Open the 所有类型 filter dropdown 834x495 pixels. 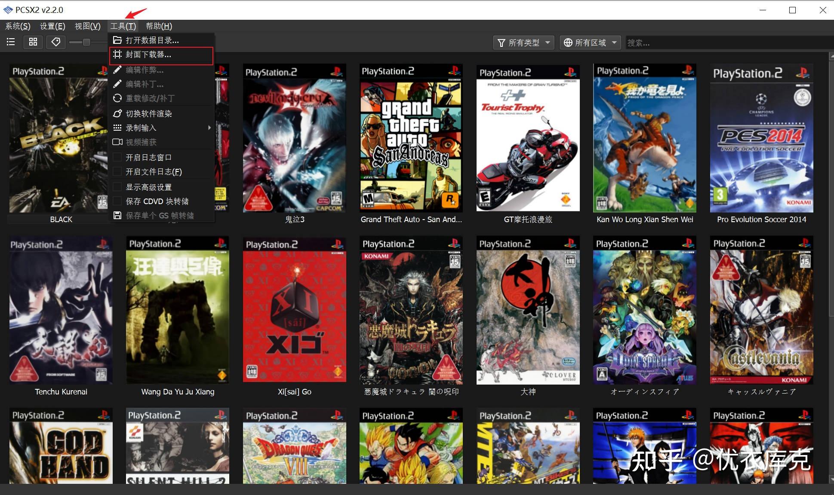pos(523,42)
